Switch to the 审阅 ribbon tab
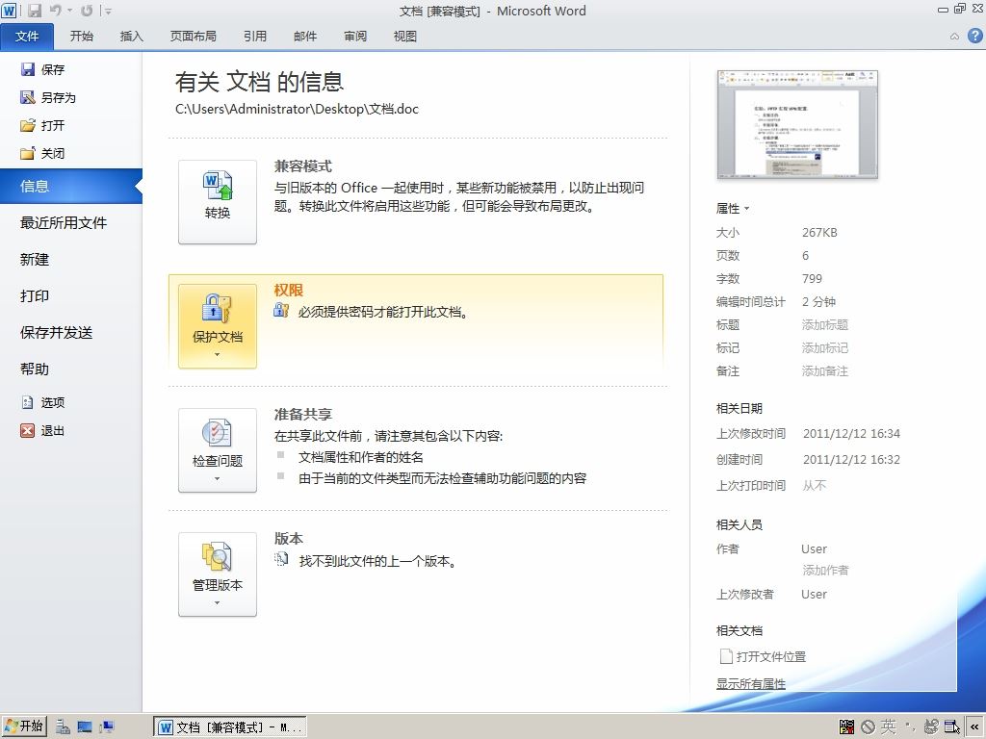Viewport: 986px width, 739px height. [355, 36]
